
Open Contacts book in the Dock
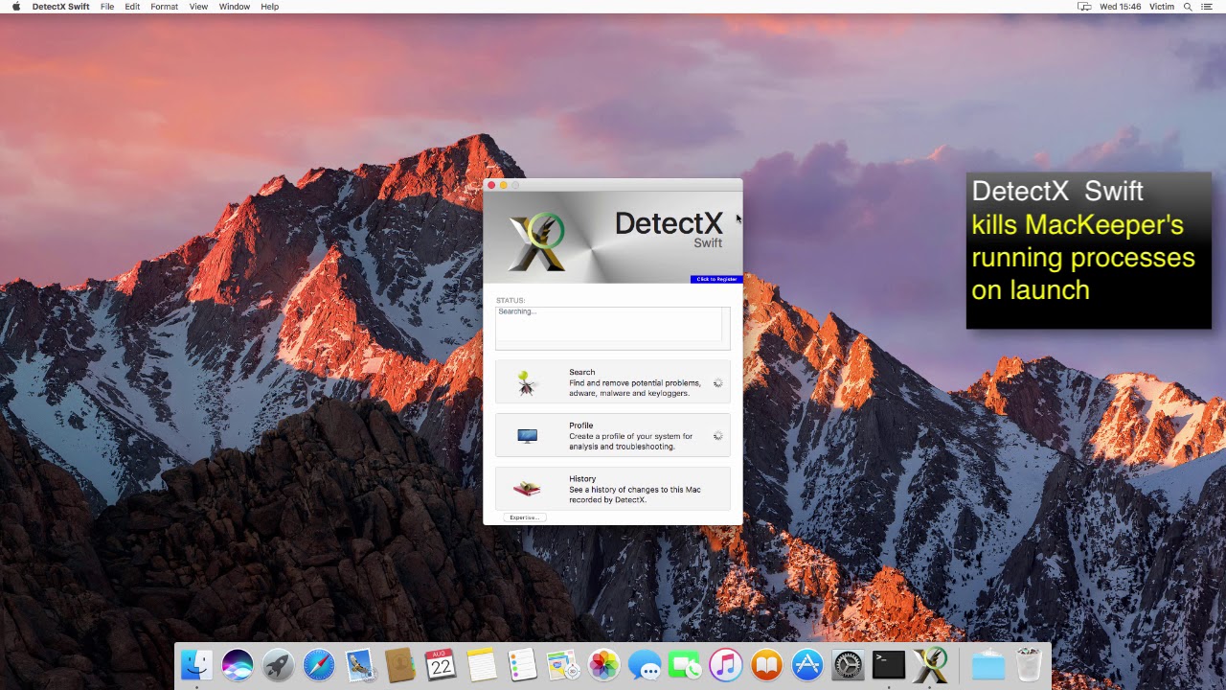[x=400, y=664]
